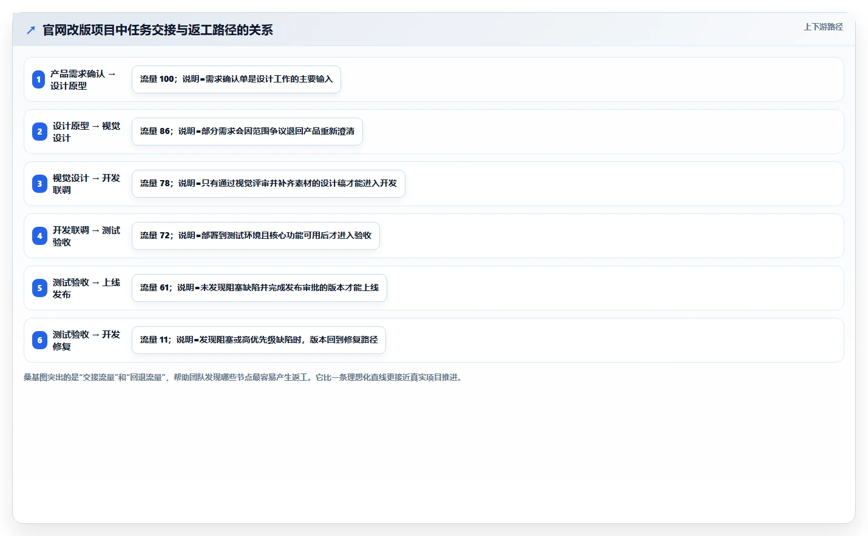Click the number 2 badge for 设计原型 → 视觉设计
Viewport: 868px width, 536px height.
39,132
